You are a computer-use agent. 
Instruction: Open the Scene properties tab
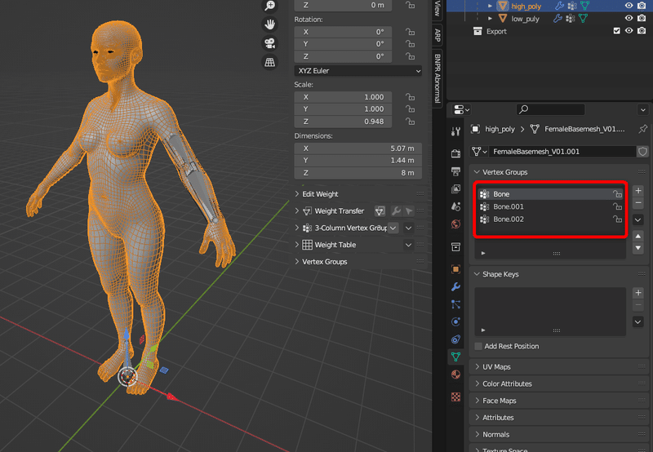455,206
